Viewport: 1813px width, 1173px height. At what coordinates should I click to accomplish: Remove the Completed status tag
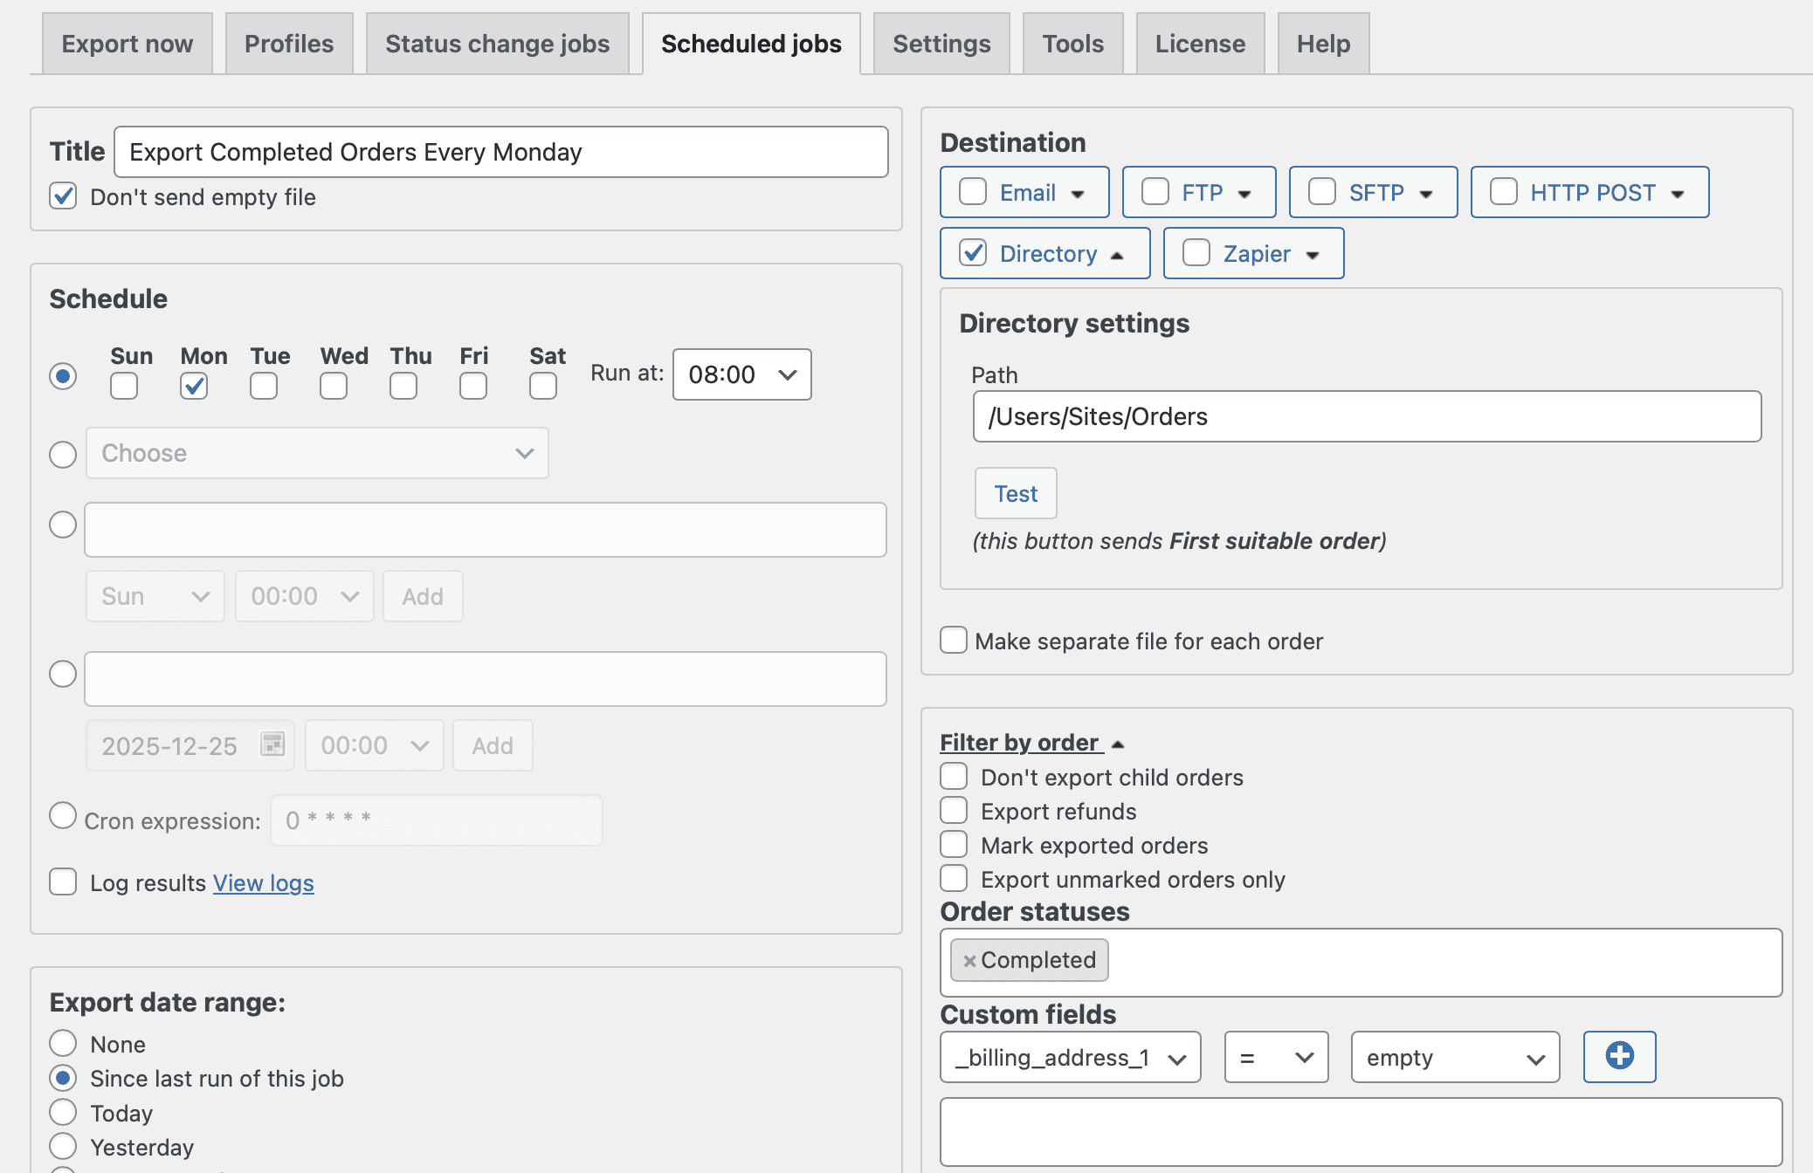[969, 961]
